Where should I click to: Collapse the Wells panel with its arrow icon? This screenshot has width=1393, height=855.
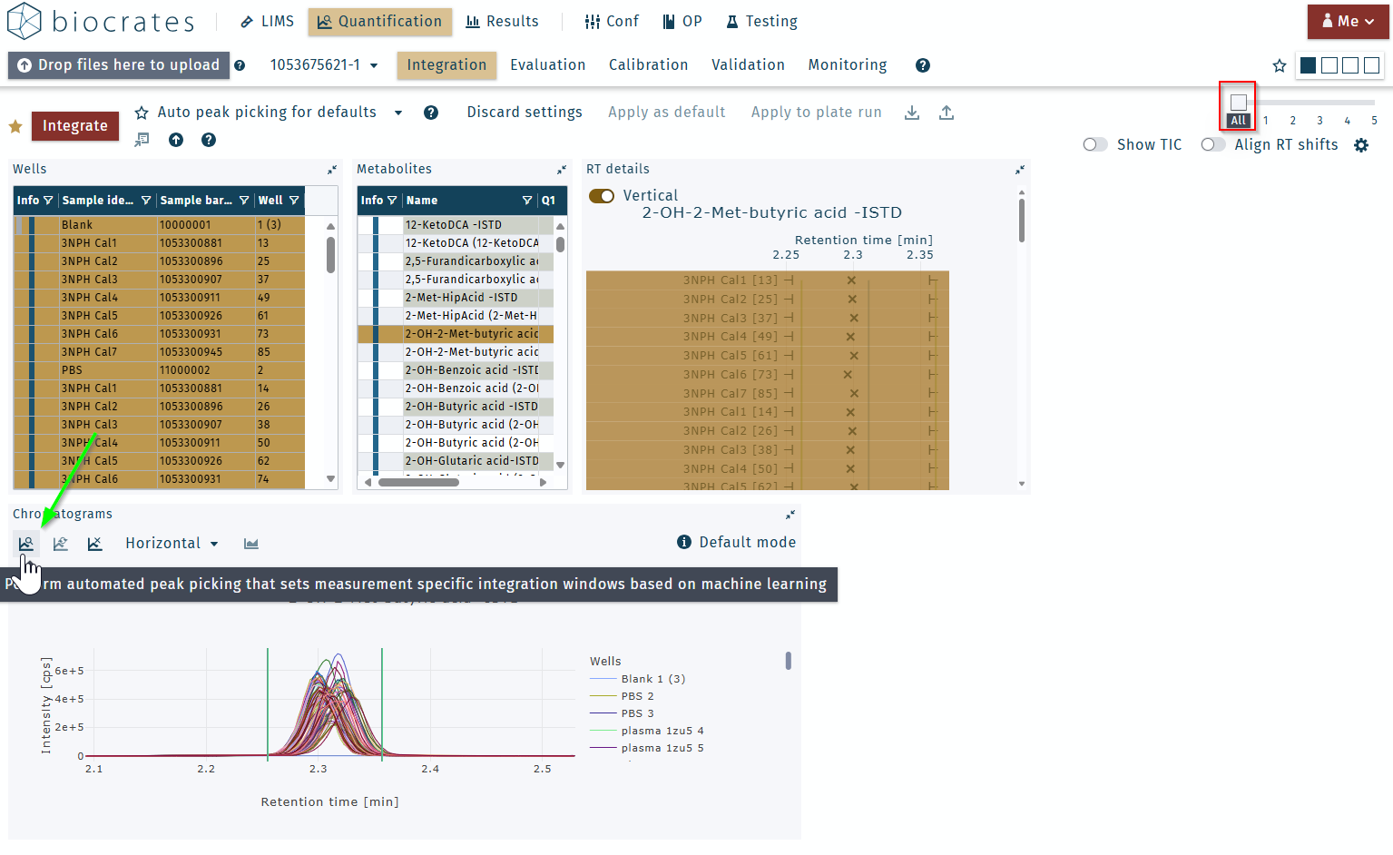tap(332, 170)
